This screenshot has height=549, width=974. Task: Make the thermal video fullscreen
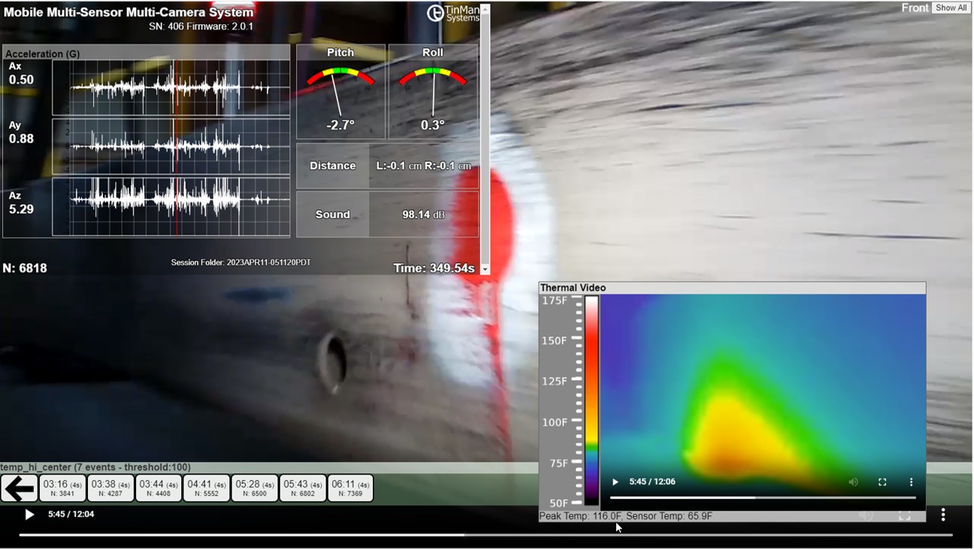(882, 481)
